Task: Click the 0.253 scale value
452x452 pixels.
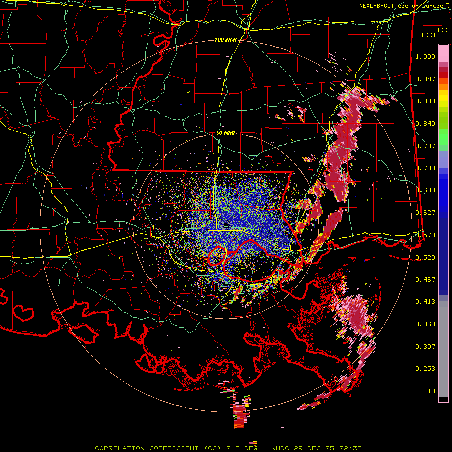Action: (425, 369)
